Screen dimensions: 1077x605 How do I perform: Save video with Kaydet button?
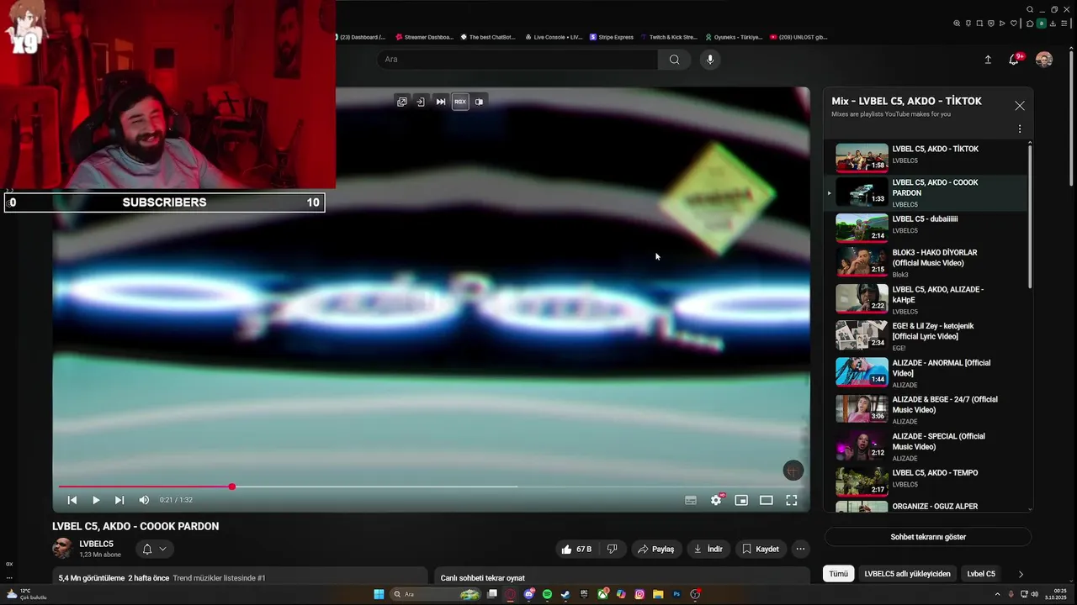tap(761, 549)
